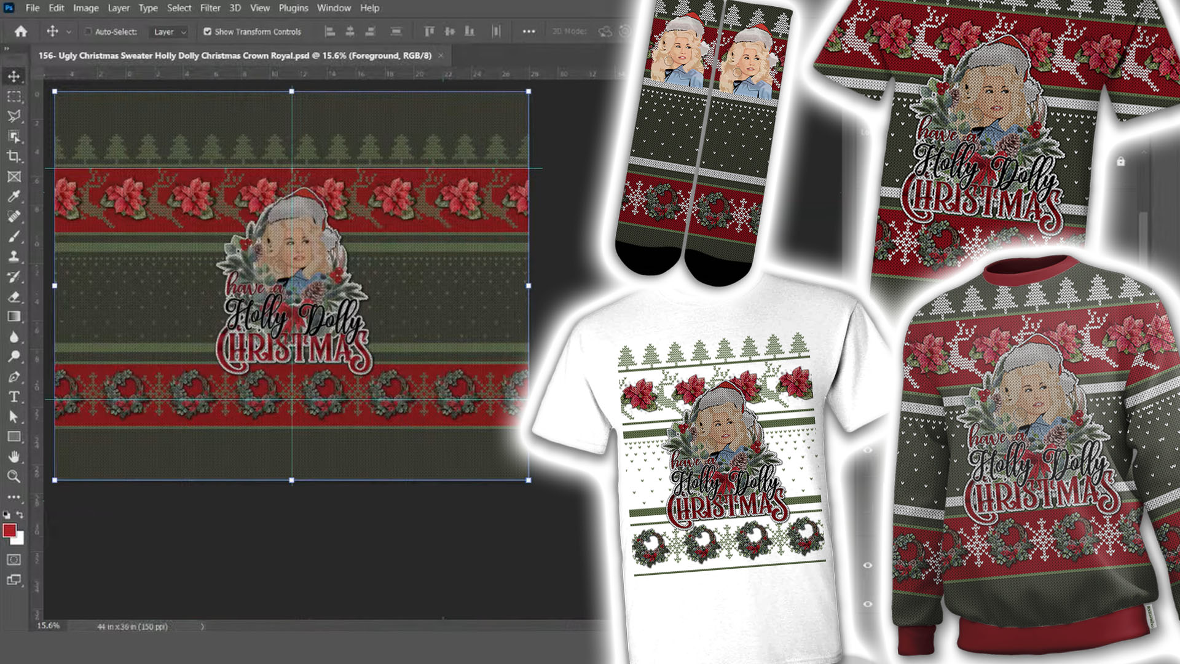Select the Crop tool
Viewport: 1180px width, 664px height.
point(14,156)
